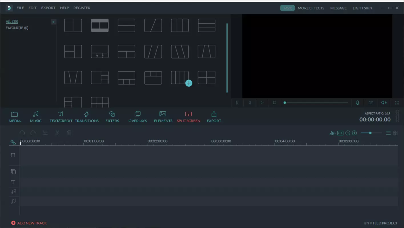Open the audio mixer icon

click(332, 133)
